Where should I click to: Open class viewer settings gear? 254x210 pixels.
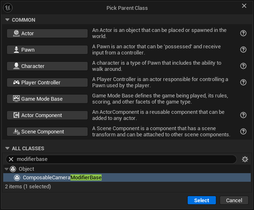(x=245, y=159)
